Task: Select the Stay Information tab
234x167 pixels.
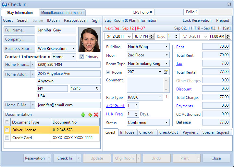Action: click(x=20, y=13)
